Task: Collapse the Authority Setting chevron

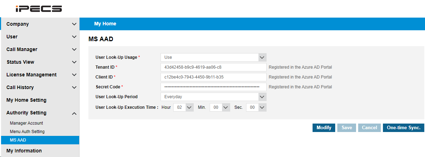Action: [x=74, y=113]
